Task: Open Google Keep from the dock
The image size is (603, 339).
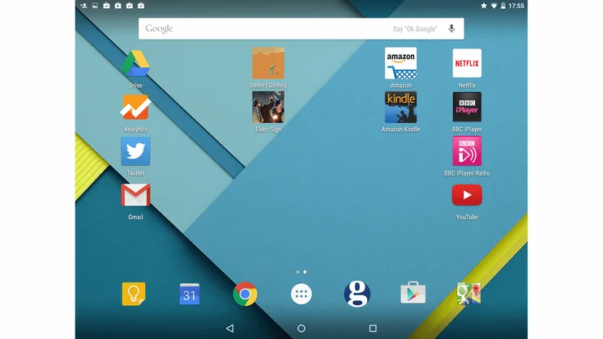Action: [x=134, y=294]
